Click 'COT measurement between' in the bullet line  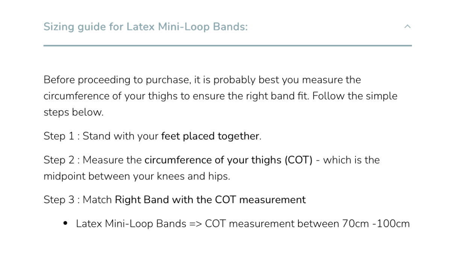click(272, 224)
